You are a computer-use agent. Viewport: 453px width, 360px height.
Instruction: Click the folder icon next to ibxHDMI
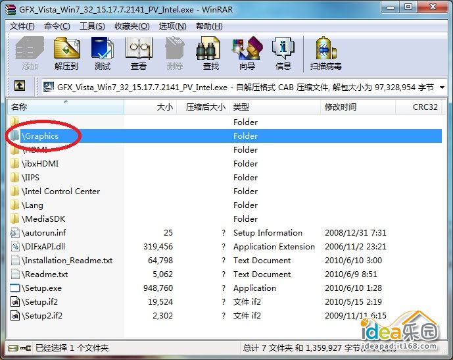(14, 163)
